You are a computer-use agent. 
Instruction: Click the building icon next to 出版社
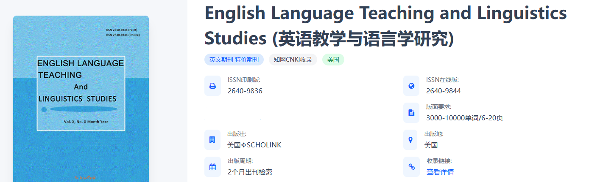(x=212, y=140)
